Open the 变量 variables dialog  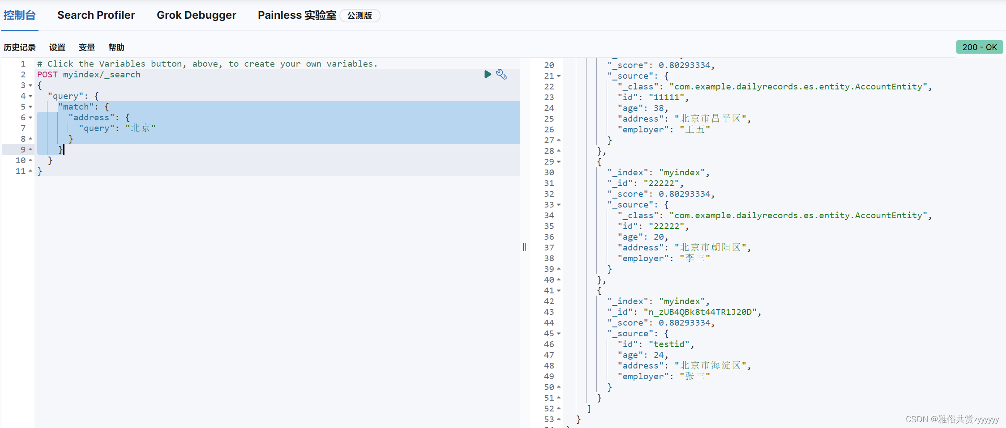pos(87,47)
